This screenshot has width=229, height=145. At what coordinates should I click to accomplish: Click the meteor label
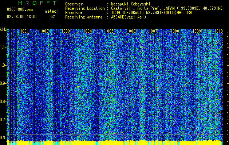52,11
